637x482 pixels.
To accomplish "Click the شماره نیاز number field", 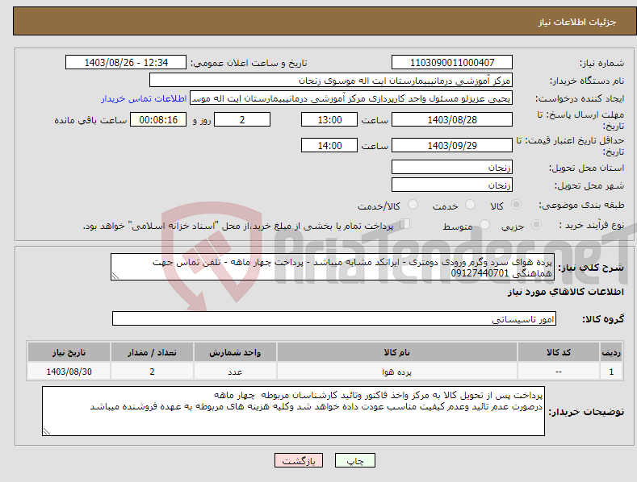I will click(x=452, y=63).
